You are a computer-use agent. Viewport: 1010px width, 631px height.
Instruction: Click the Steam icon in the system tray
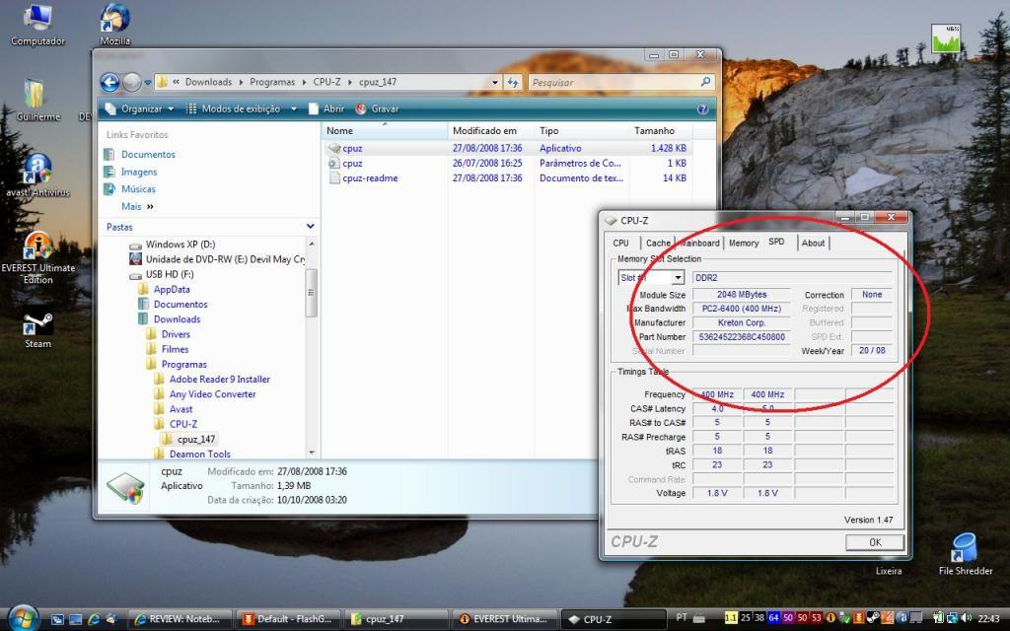874,618
